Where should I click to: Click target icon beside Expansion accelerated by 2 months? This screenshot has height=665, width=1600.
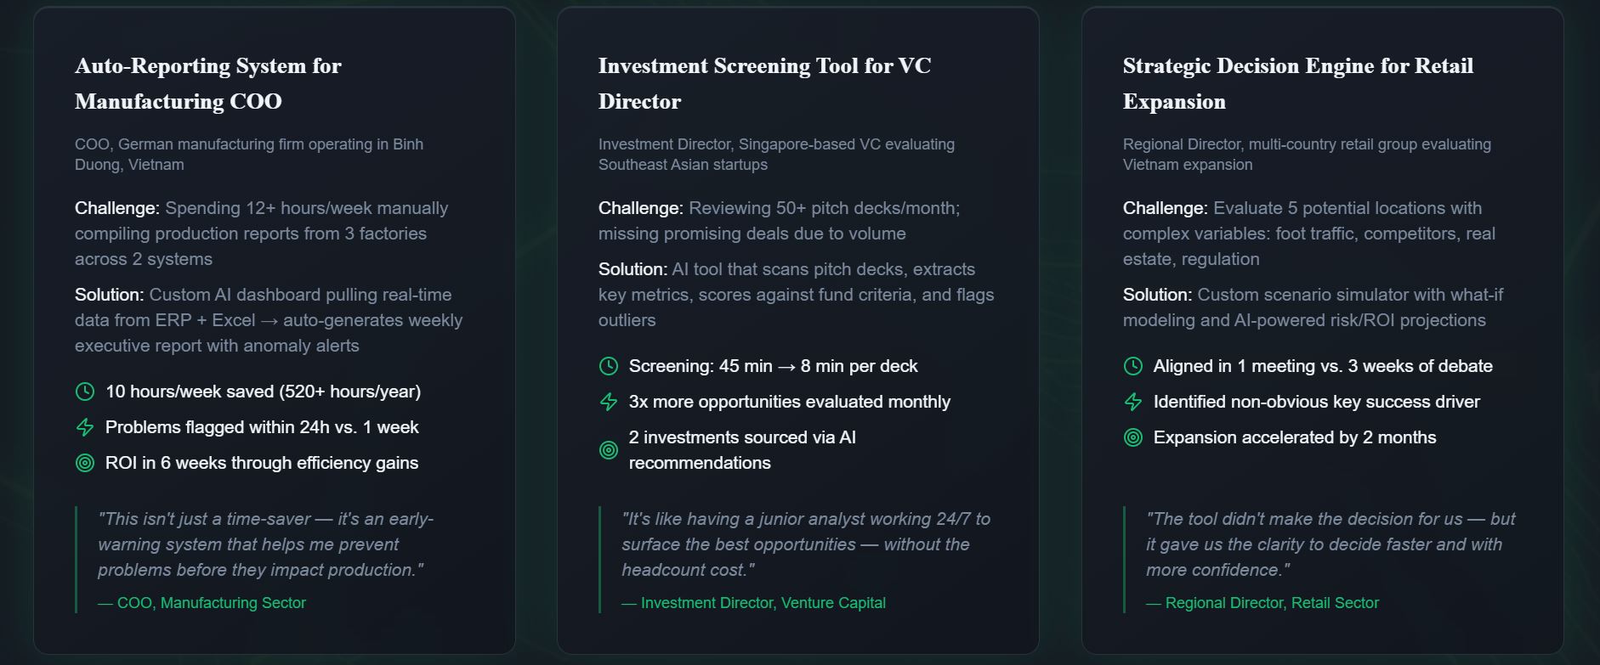click(x=1133, y=437)
